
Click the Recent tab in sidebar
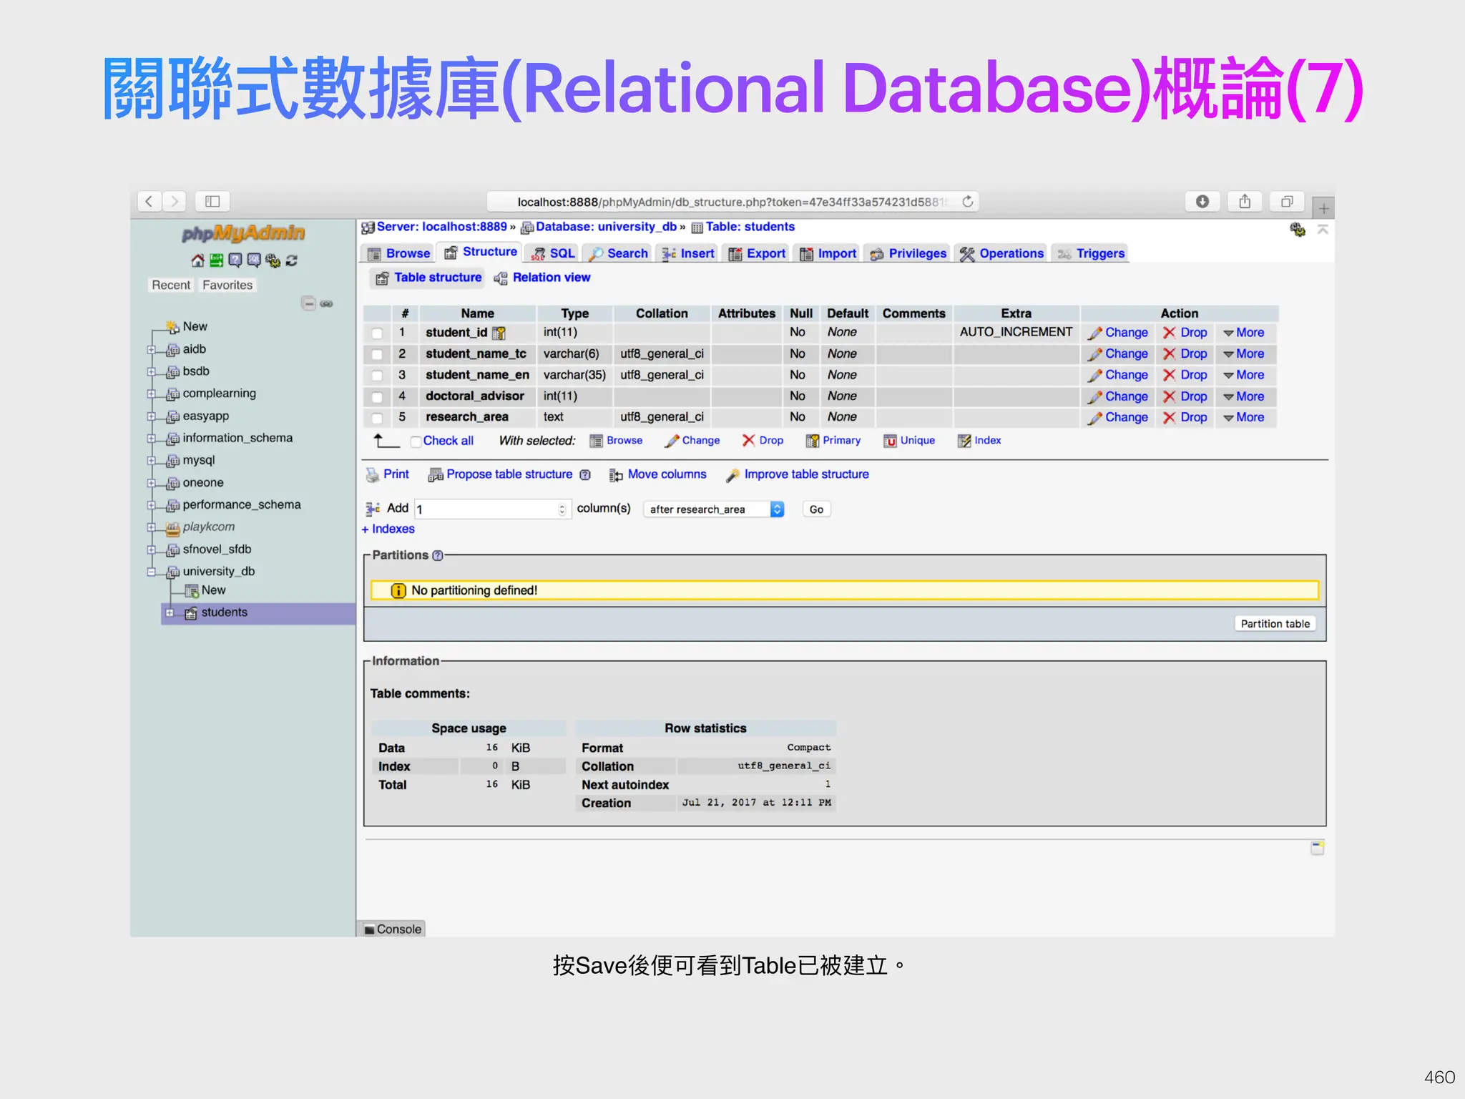tap(171, 285)
